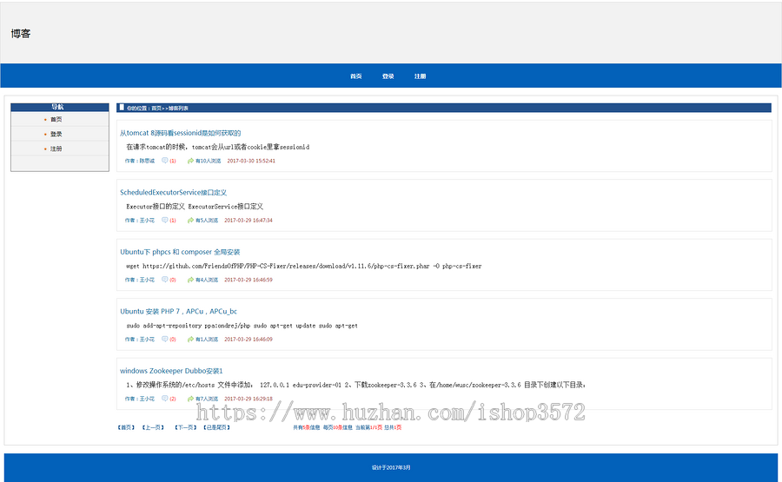Click summary text starting wget https://github.com
The image size is (782, 482).
pos(304,266)
